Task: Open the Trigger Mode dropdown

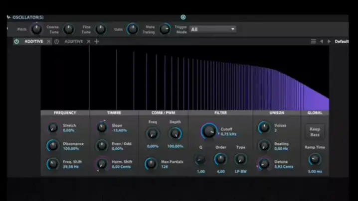Action: coord(212,29)
